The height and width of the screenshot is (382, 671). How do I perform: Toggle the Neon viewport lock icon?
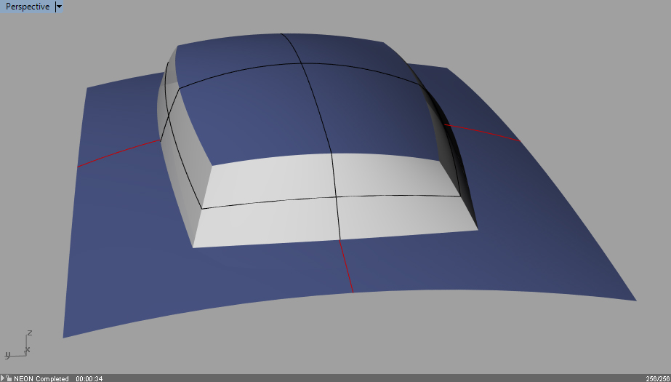tap(9, 378)
